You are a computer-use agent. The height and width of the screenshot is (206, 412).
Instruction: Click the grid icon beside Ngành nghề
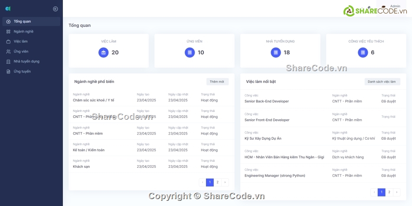click(8, 32)
